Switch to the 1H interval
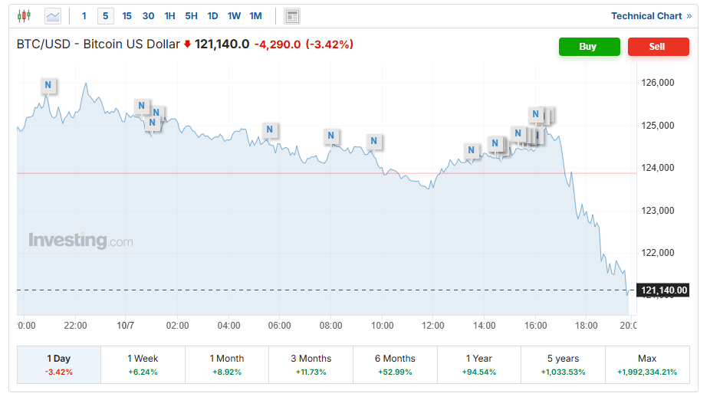 click(x=169, y=15)
